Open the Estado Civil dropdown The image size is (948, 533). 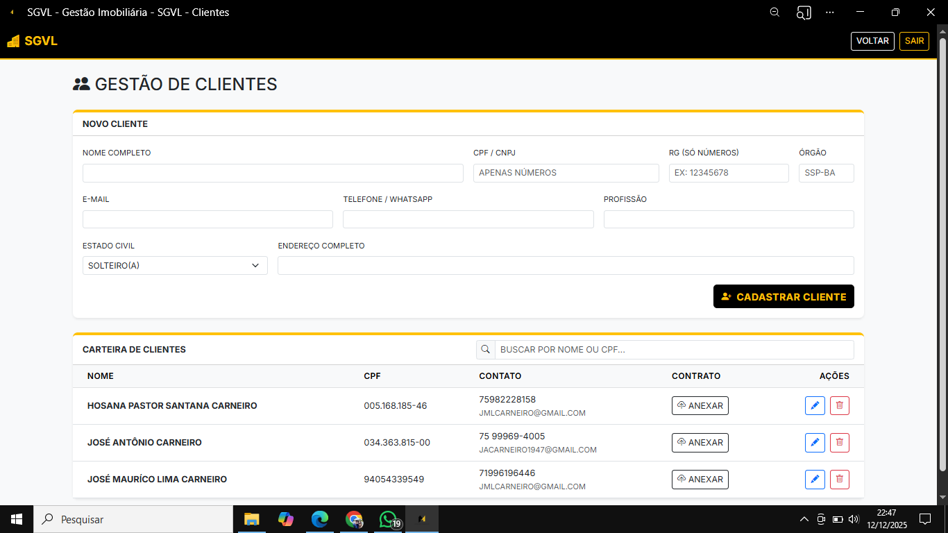pyautogui.click(x=175, y=265)
